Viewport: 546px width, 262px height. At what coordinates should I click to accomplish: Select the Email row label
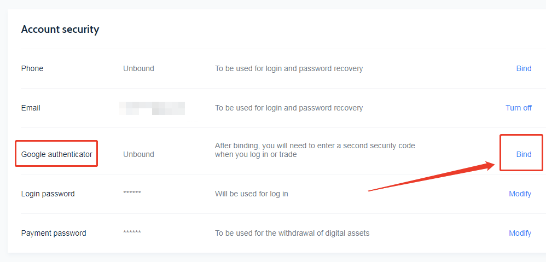(31, 108)
